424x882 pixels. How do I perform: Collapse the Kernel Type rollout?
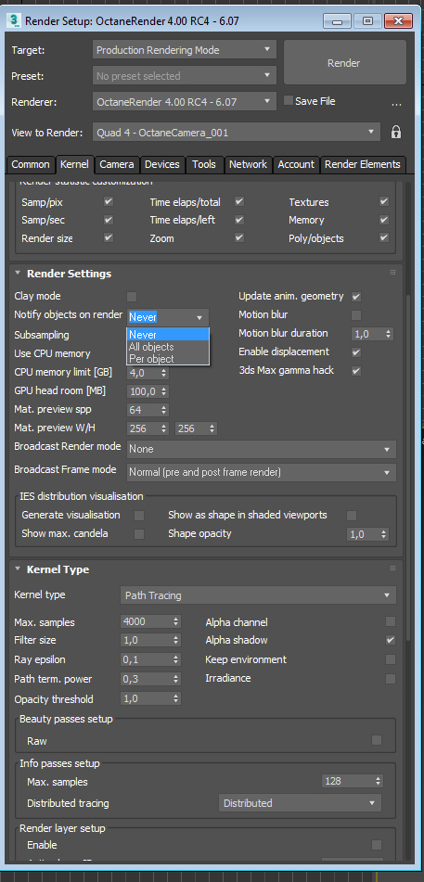point(18,569)
